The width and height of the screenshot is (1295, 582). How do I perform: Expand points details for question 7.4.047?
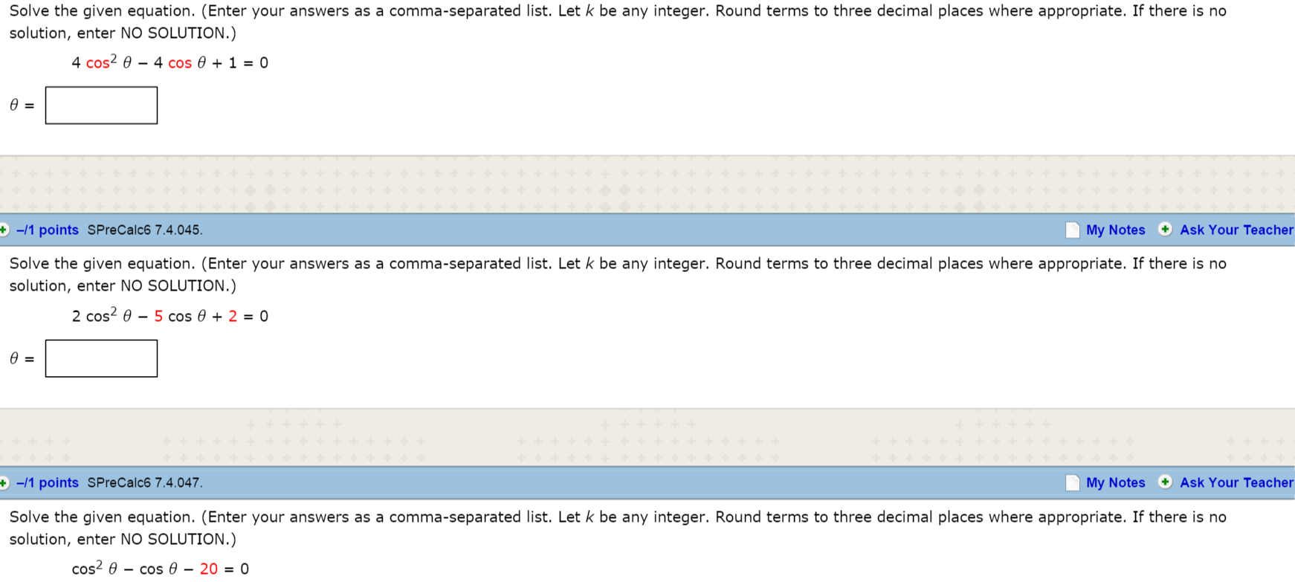pyautogui.click(x=4, y=483)
